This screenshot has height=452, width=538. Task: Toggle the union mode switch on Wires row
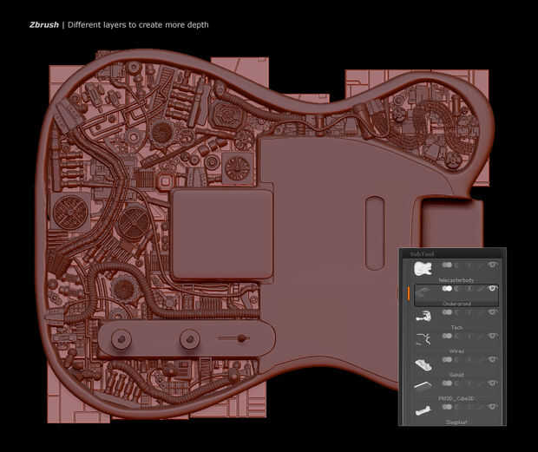click(447, 336)
